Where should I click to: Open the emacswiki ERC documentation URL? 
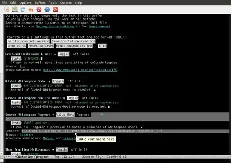(x=80, y=70)
